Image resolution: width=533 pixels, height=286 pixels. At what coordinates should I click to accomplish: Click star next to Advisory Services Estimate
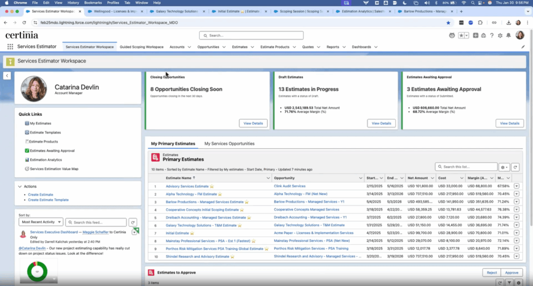212,187
